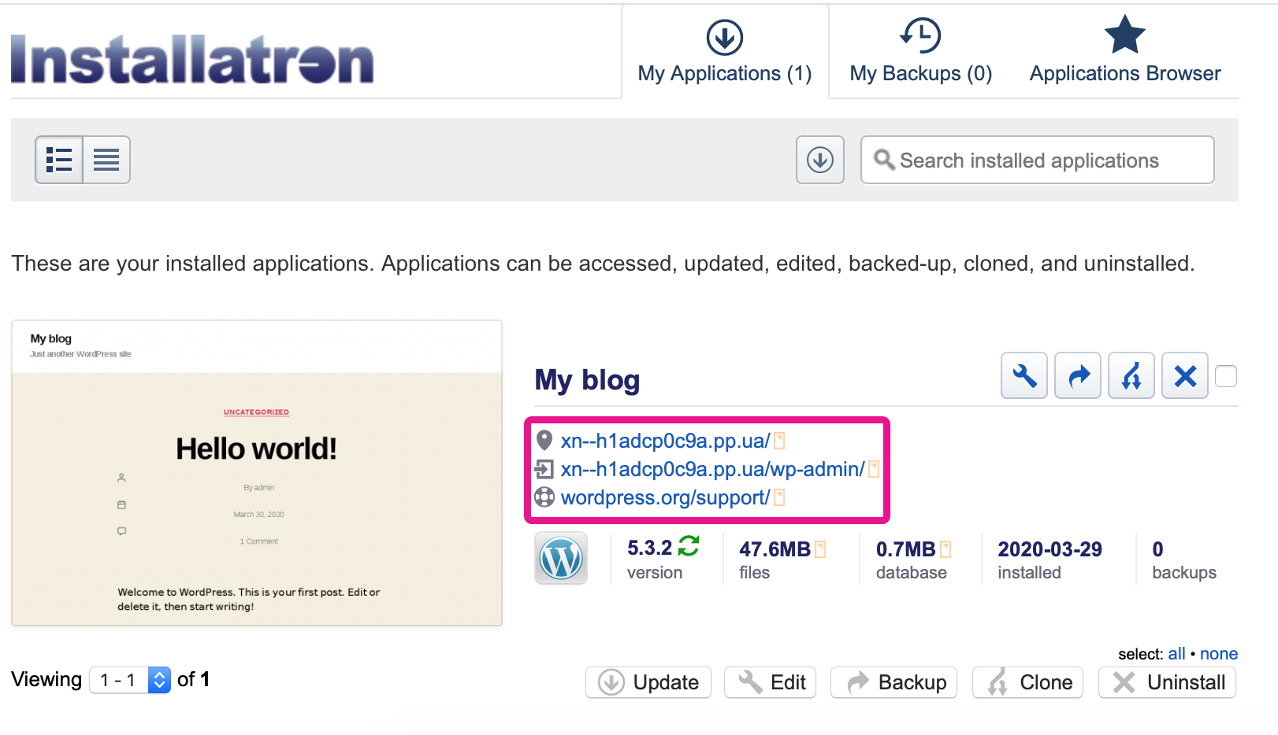Screen dimensions: 1278x735
Task: Click the import download icon near search
Action: (x=819, y=160)
